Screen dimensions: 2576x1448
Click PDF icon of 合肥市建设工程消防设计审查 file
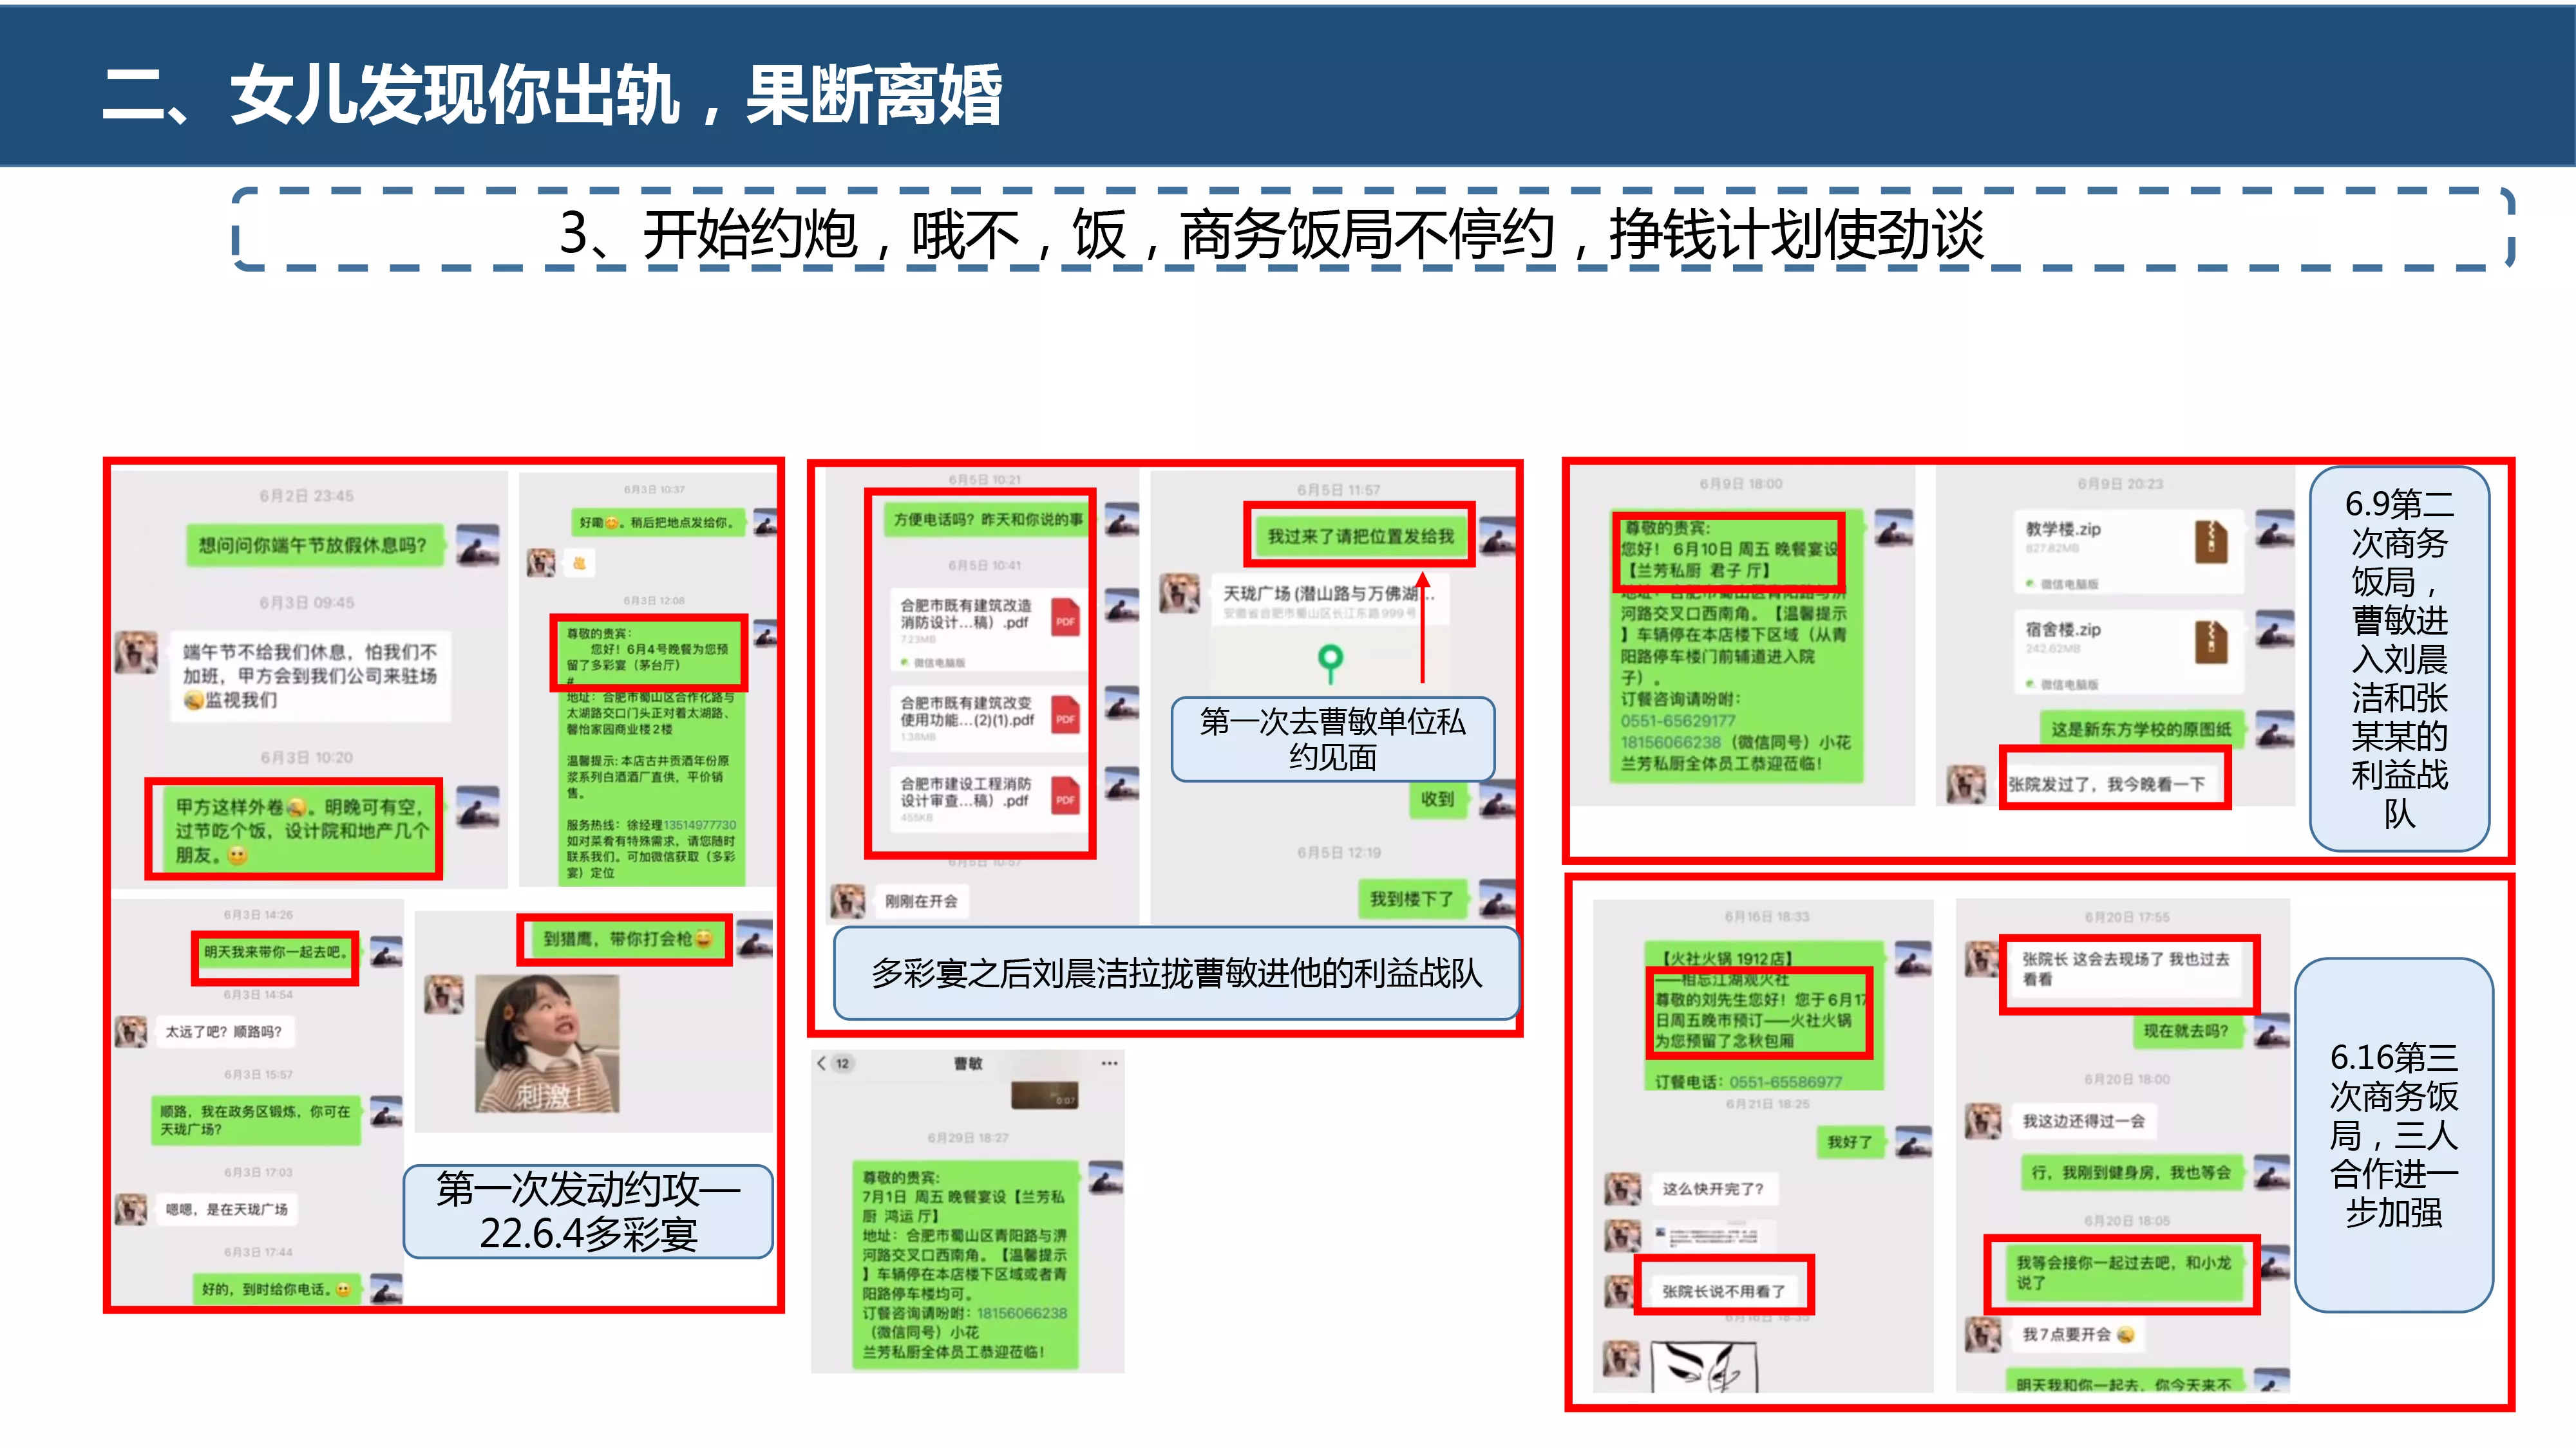coord(1066,797)
